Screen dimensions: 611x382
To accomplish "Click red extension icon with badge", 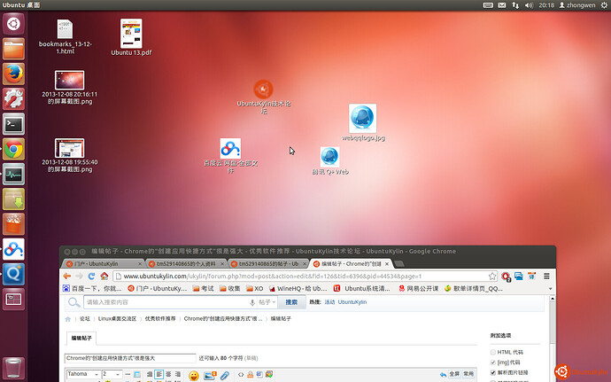I will (x=506, y=277).
